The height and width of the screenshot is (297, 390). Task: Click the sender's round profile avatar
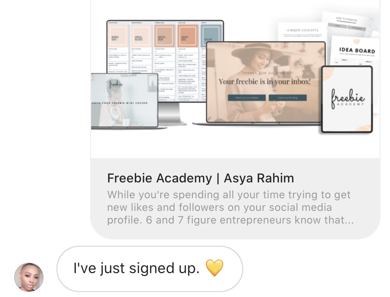point(29,277)
